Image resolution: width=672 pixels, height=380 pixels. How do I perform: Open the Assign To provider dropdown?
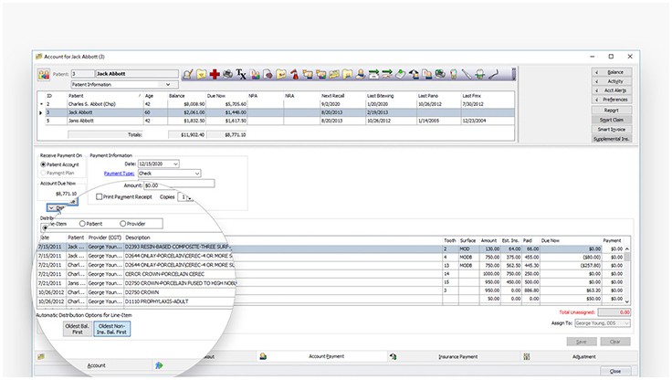click(x=626, y=323)
